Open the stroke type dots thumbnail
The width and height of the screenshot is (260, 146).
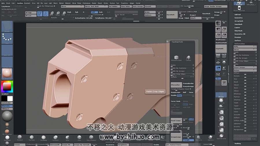(x=7, y=38)
